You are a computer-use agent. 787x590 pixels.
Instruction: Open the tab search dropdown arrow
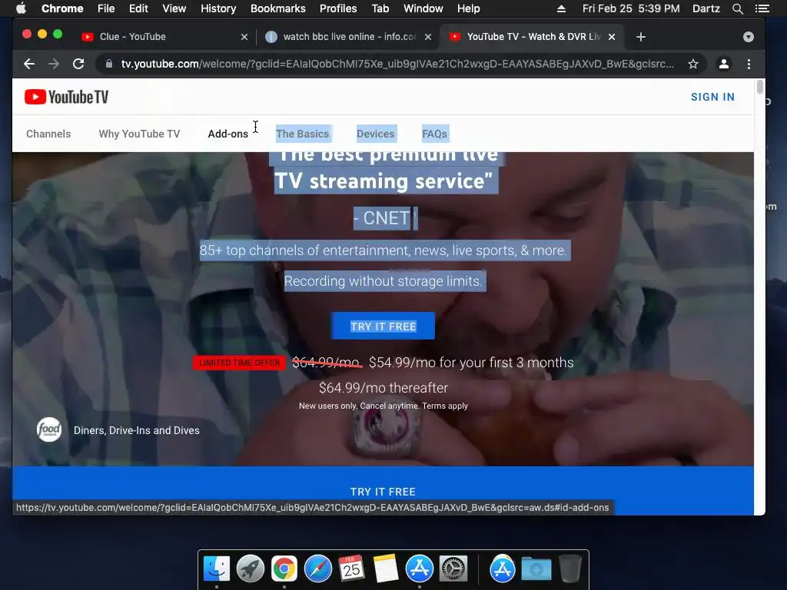[x=749, y=37]
